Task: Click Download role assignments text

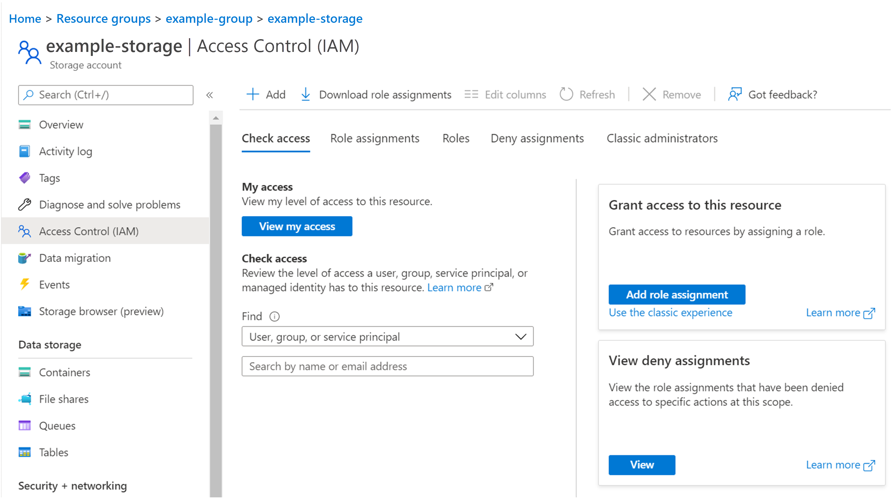Action: coord(385,95)
